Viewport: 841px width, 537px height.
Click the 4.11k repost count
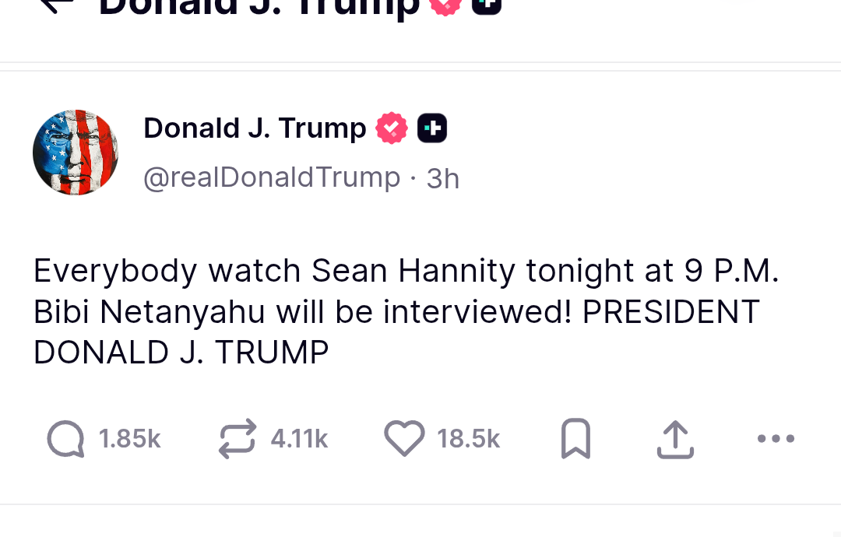tap(299, 440)
